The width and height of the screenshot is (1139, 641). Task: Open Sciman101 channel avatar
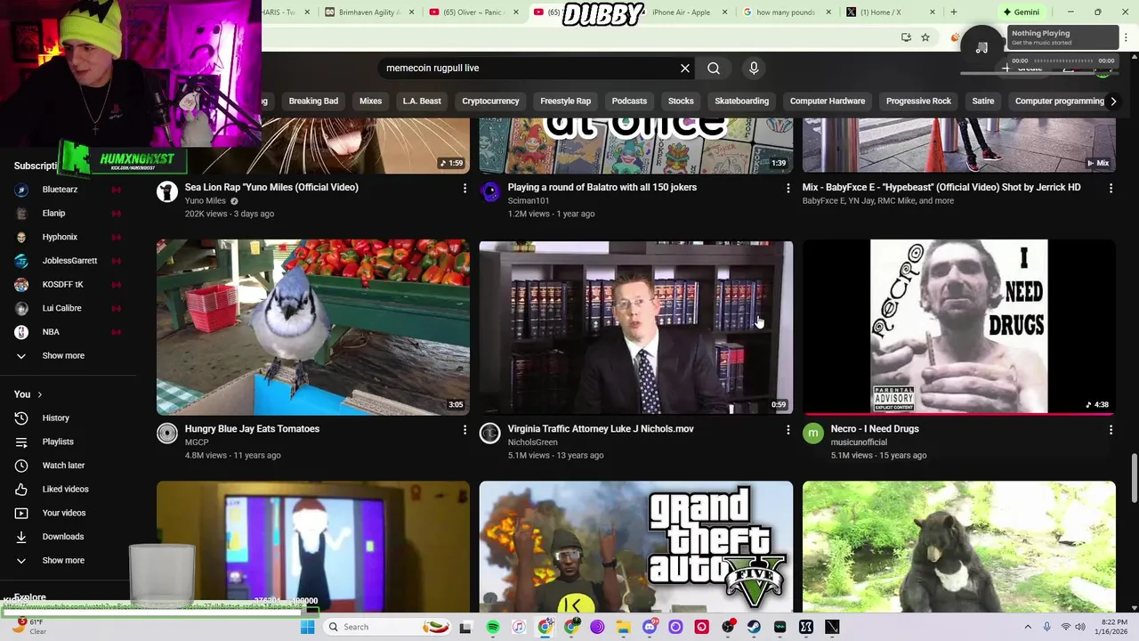490,191
